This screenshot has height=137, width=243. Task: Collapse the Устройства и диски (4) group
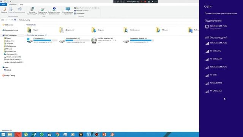tap(26, 35)
